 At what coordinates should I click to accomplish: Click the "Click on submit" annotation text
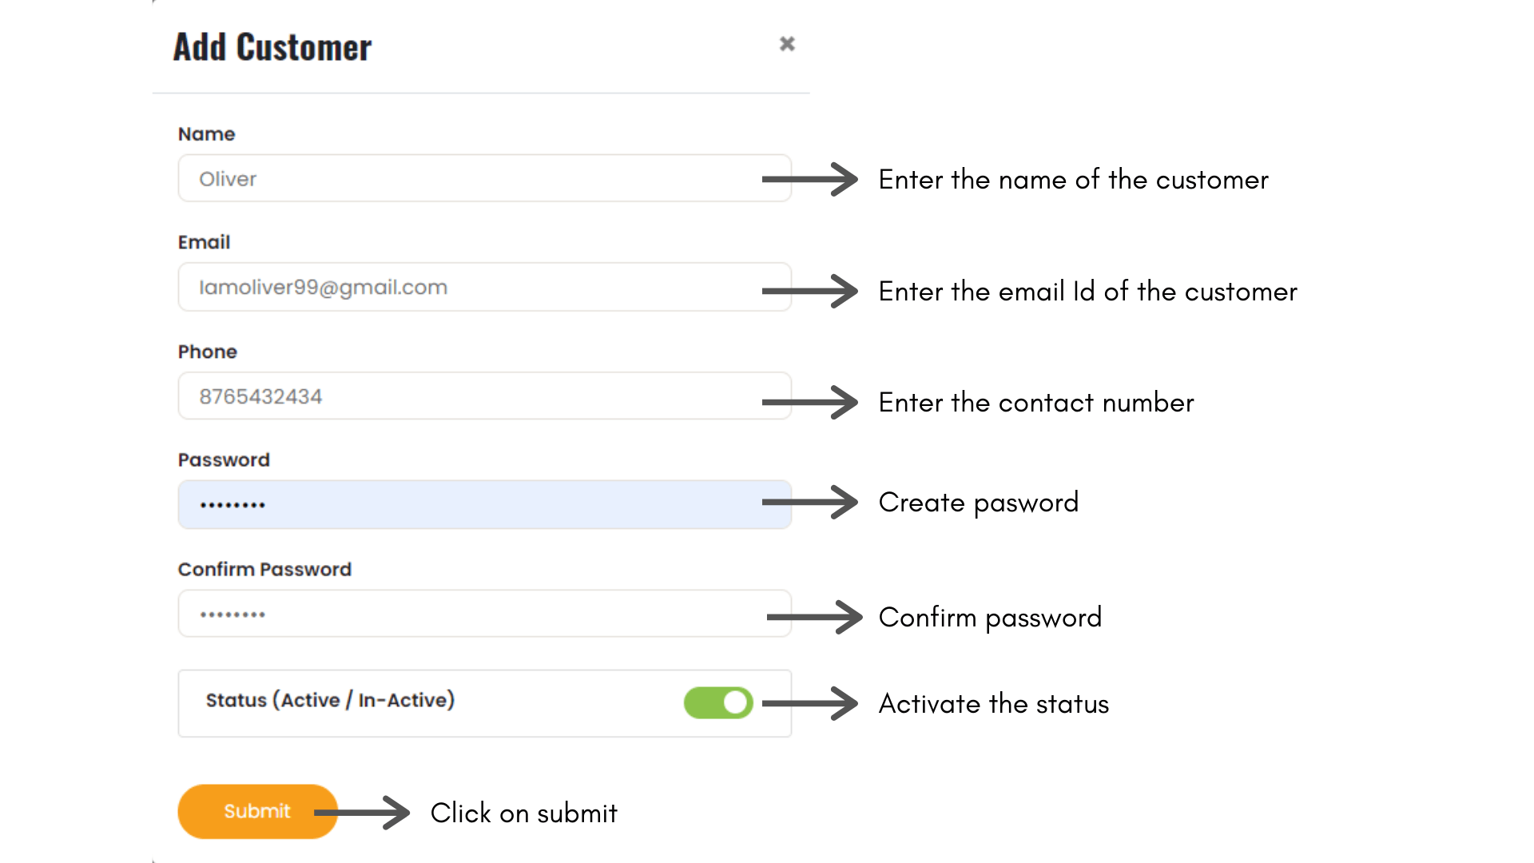[x=524, y=813]
